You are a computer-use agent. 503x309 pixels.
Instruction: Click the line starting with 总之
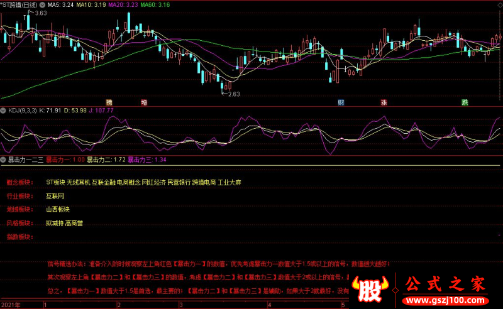tap(198, 291)
